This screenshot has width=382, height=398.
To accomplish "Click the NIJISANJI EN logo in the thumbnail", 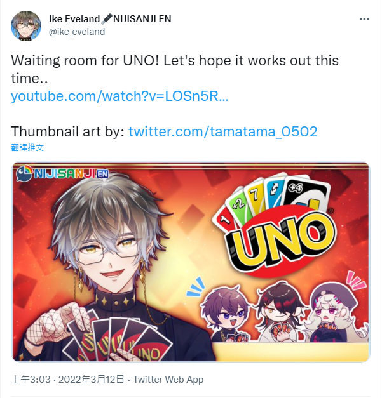I will 62,174.
